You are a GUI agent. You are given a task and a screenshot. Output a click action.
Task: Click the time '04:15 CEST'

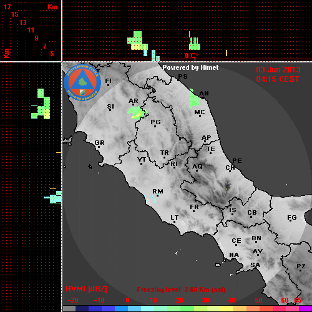(x=278, y=79)
